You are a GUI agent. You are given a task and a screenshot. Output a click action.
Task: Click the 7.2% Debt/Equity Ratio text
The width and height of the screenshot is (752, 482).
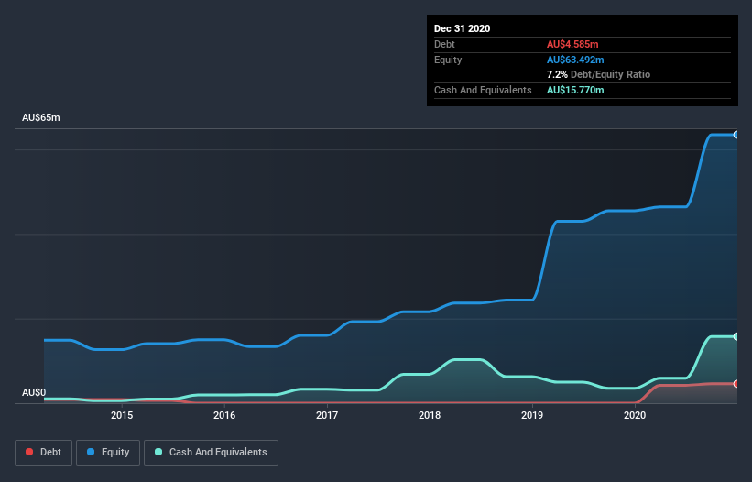(x=598, y=75)
